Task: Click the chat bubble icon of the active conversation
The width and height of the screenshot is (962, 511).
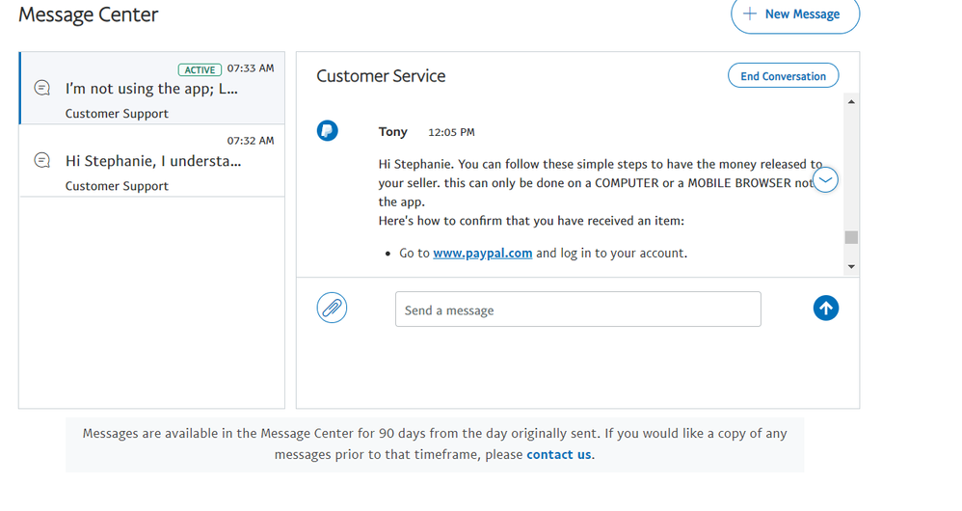Action: (x=41, y=88)
